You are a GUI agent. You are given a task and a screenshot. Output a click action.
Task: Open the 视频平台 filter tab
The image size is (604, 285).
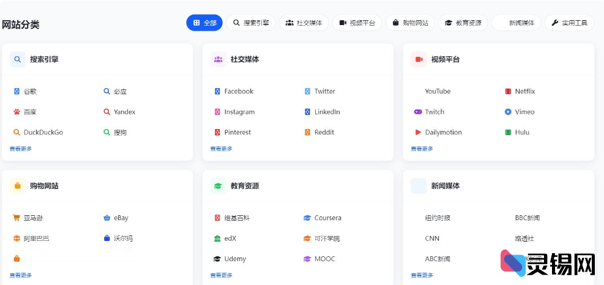(x=357, y=23)
